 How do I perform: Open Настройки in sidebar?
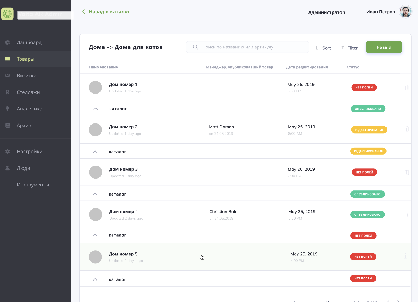pos(30,152)
